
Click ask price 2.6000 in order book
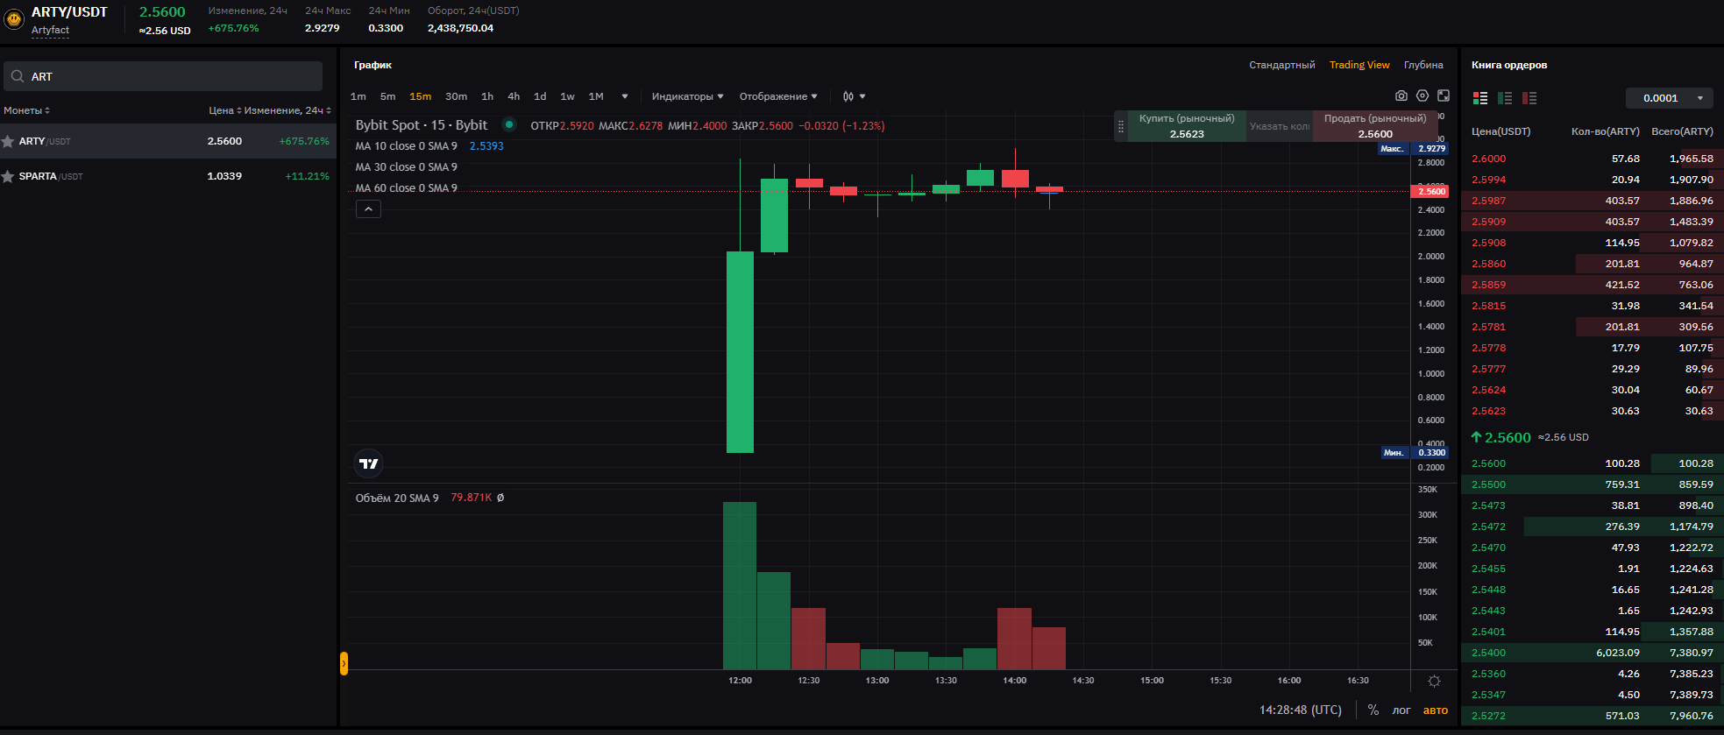click(x=1488, y=159)
